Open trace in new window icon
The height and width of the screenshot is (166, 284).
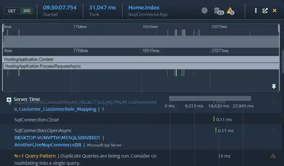(265, 11)
